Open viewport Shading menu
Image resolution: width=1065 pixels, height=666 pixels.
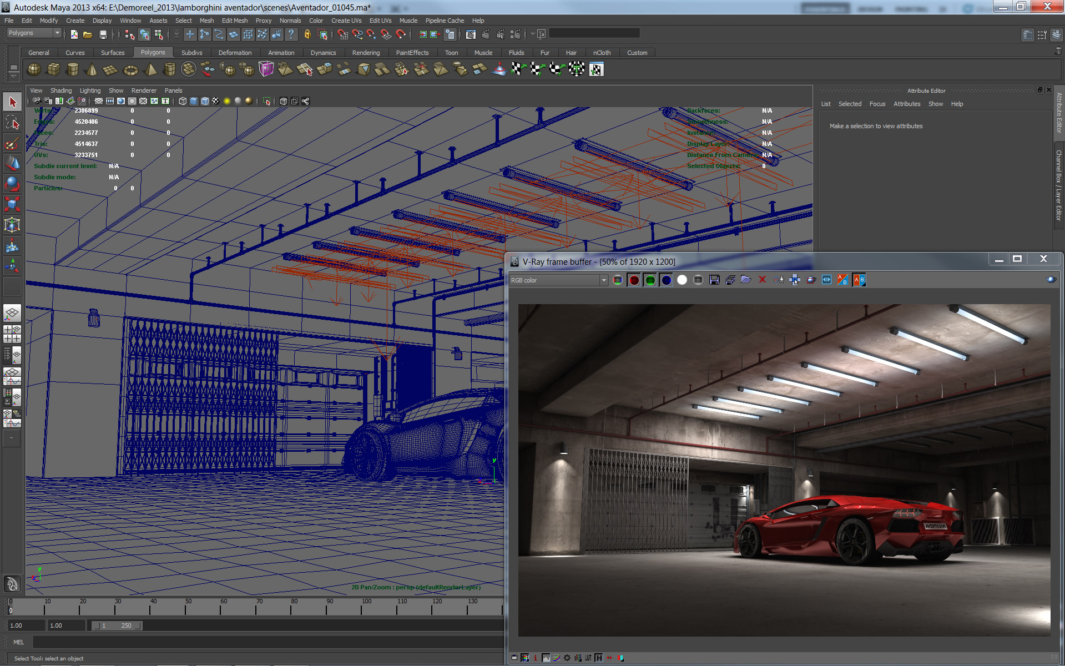[61, 90]
